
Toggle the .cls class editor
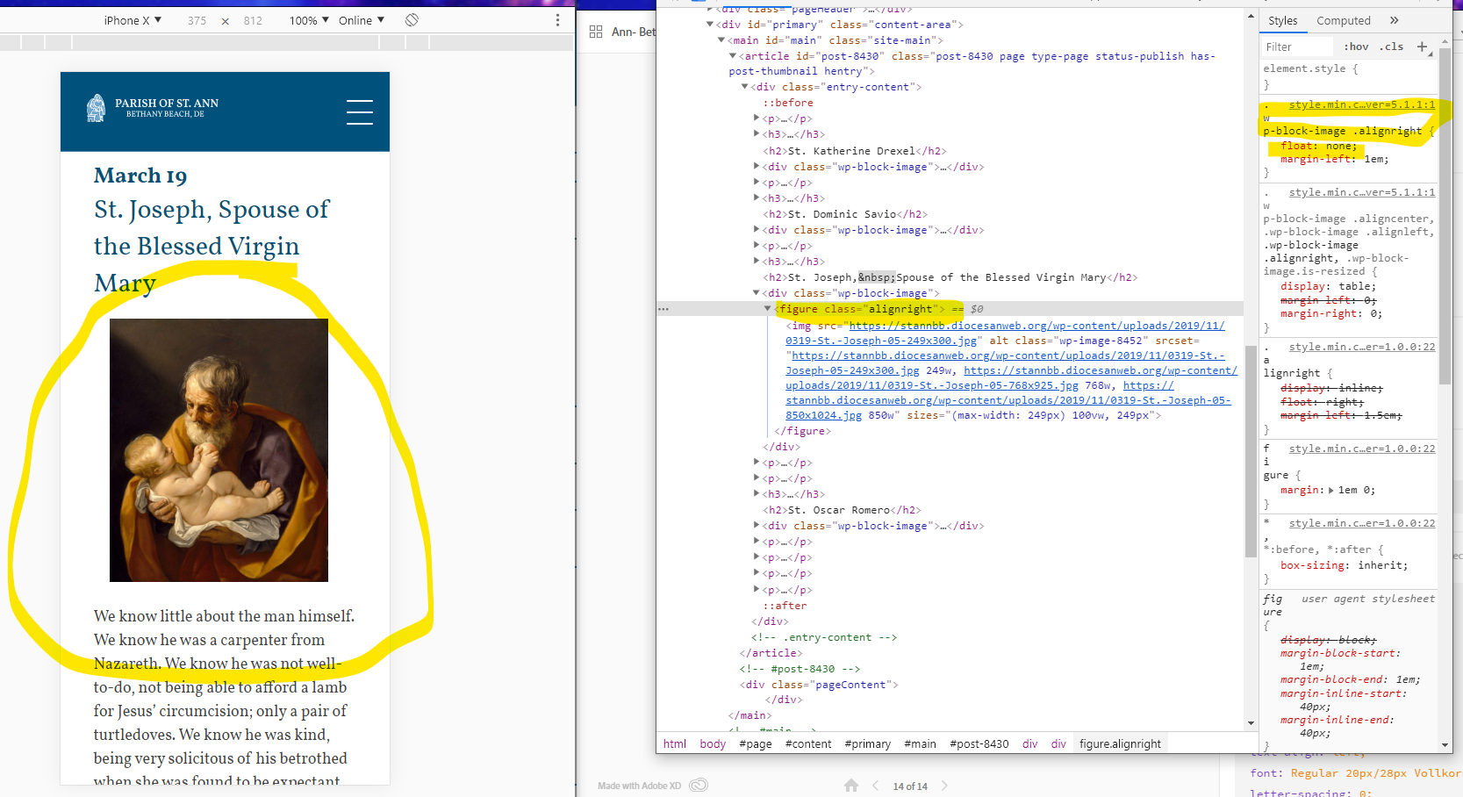(1391, 47)
